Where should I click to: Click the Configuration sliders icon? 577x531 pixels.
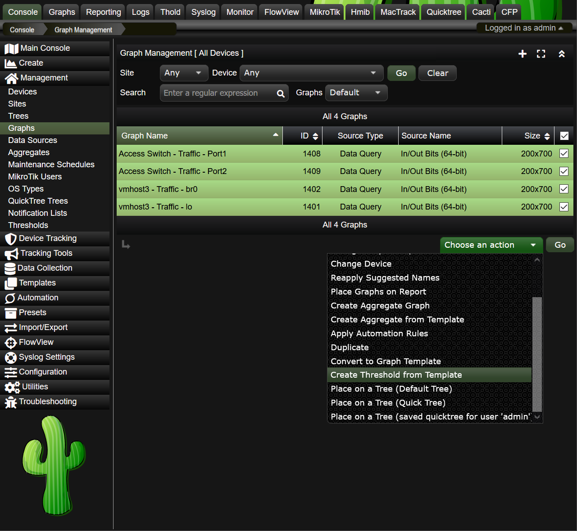click(x=11, y=372)
